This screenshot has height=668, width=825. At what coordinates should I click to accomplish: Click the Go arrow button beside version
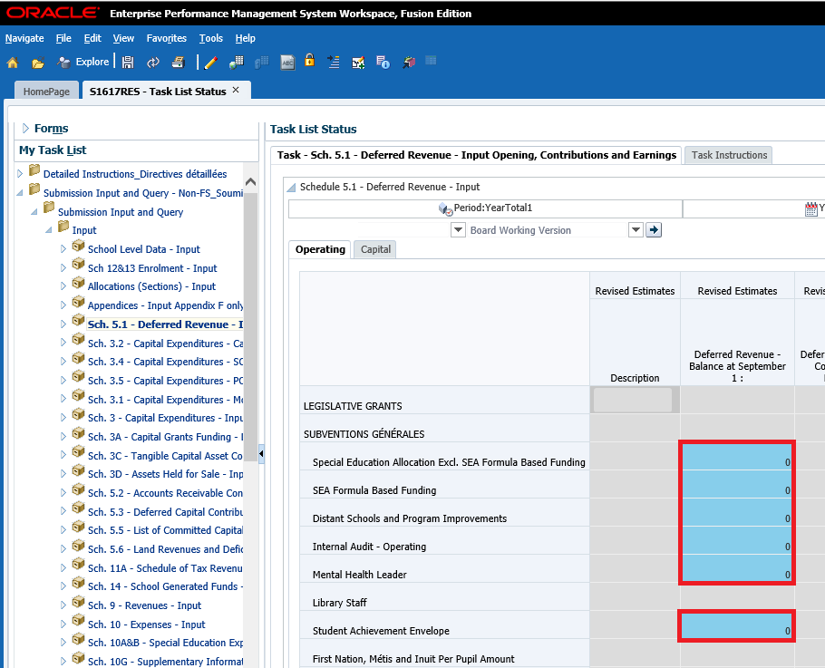coord(654,230)
